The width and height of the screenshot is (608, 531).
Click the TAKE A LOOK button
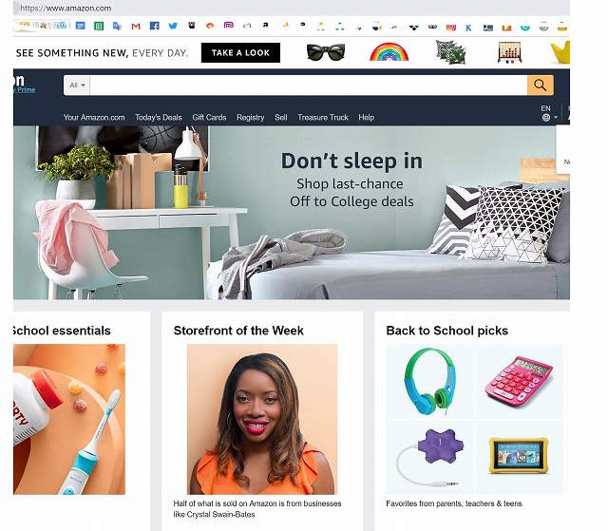point(240,52)
